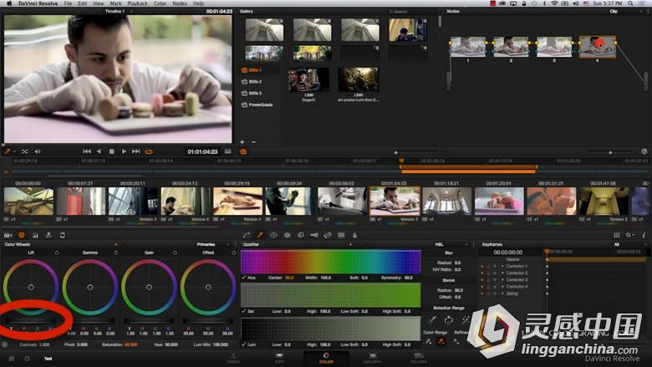Click the Gamma master wheel slider
This screenshot has height=367, width=652.
(90, 321)
